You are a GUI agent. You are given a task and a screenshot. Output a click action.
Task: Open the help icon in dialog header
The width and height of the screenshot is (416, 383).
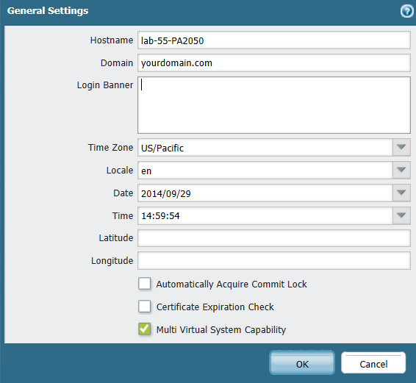coord(407,12)
